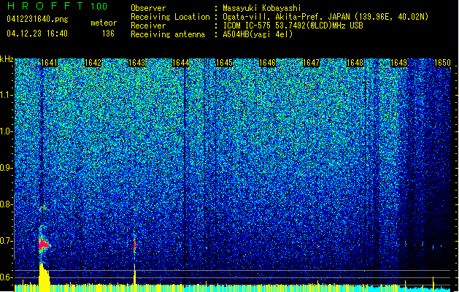Click observer name Masayuki Kobayashi

click(x=262, y=8)
